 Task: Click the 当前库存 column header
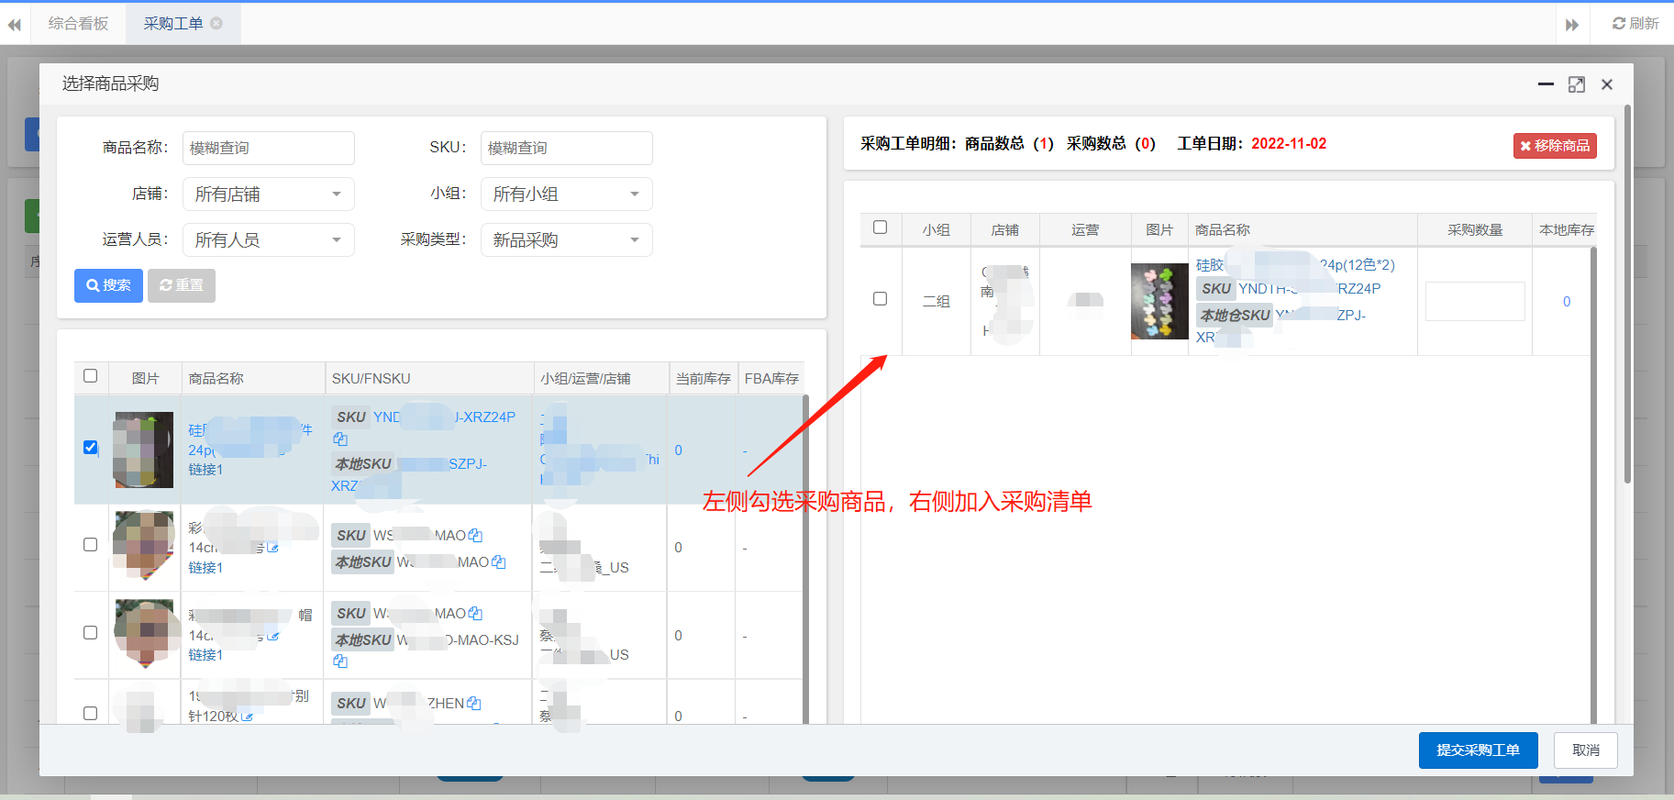[x=704, y=379]
